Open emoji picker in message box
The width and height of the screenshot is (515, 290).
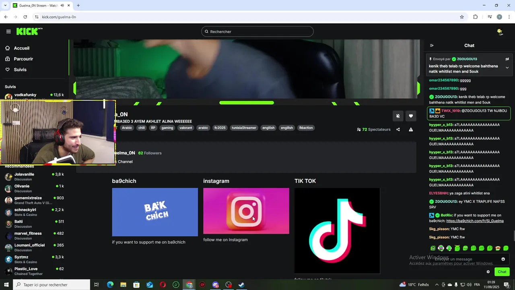click(x=503, y=259)
